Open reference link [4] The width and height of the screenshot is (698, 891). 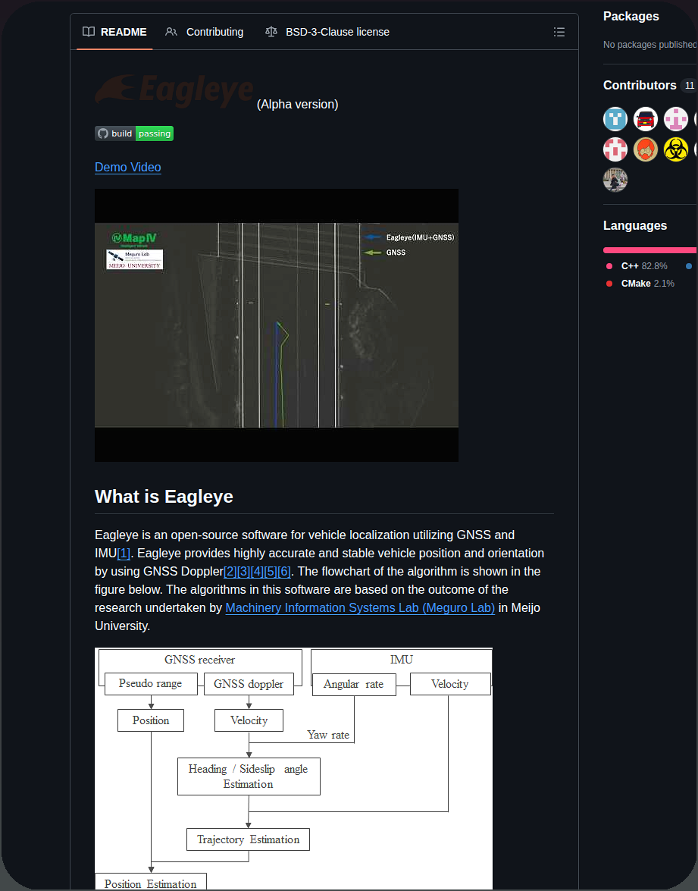257,572
